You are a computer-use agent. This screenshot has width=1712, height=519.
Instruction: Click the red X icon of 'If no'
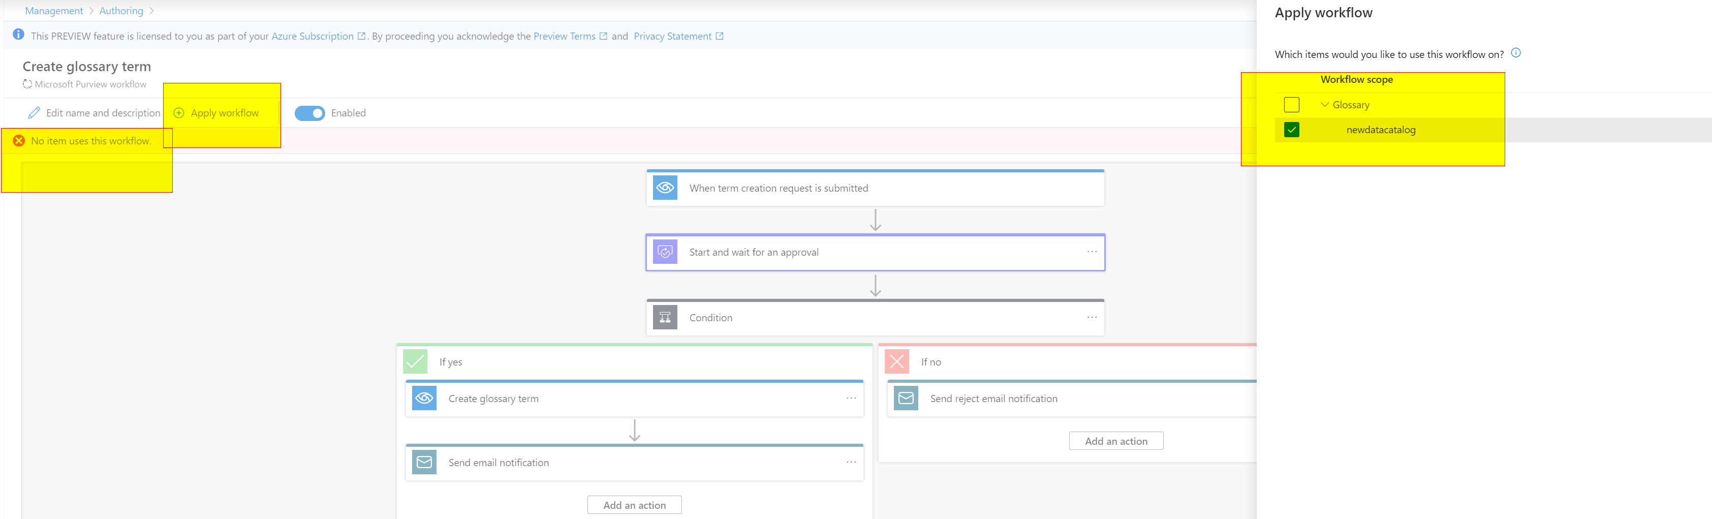click(x=896, y=361)
